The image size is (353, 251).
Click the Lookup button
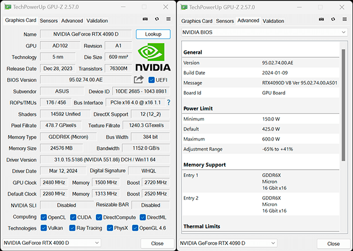click(153, 34)
